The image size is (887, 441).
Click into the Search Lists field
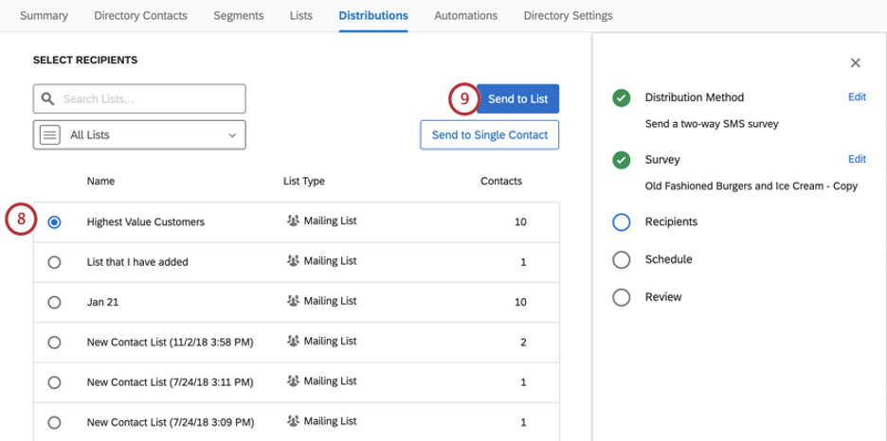point(150,98)
